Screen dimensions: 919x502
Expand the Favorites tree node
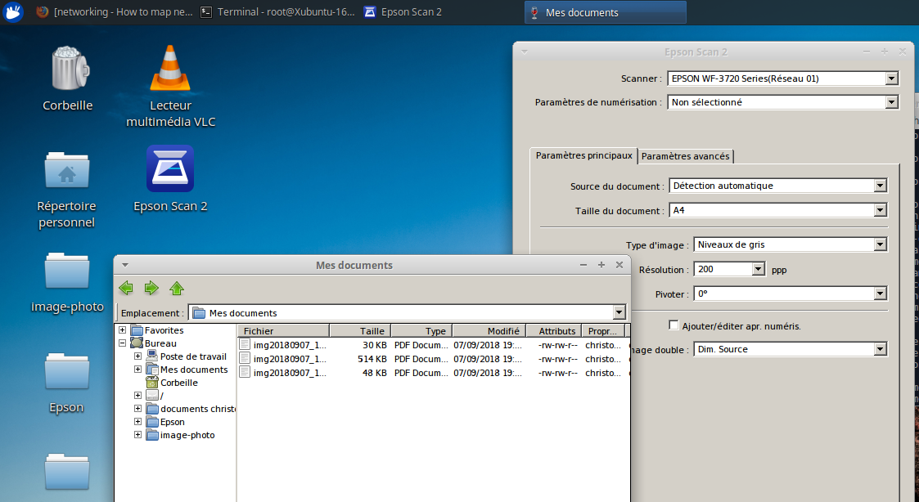coord(123,330)
